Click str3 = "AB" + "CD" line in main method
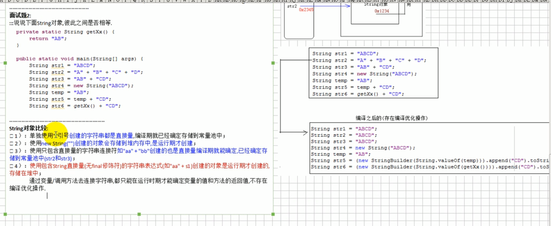551x226 pixels. click(x=70, y=79)
